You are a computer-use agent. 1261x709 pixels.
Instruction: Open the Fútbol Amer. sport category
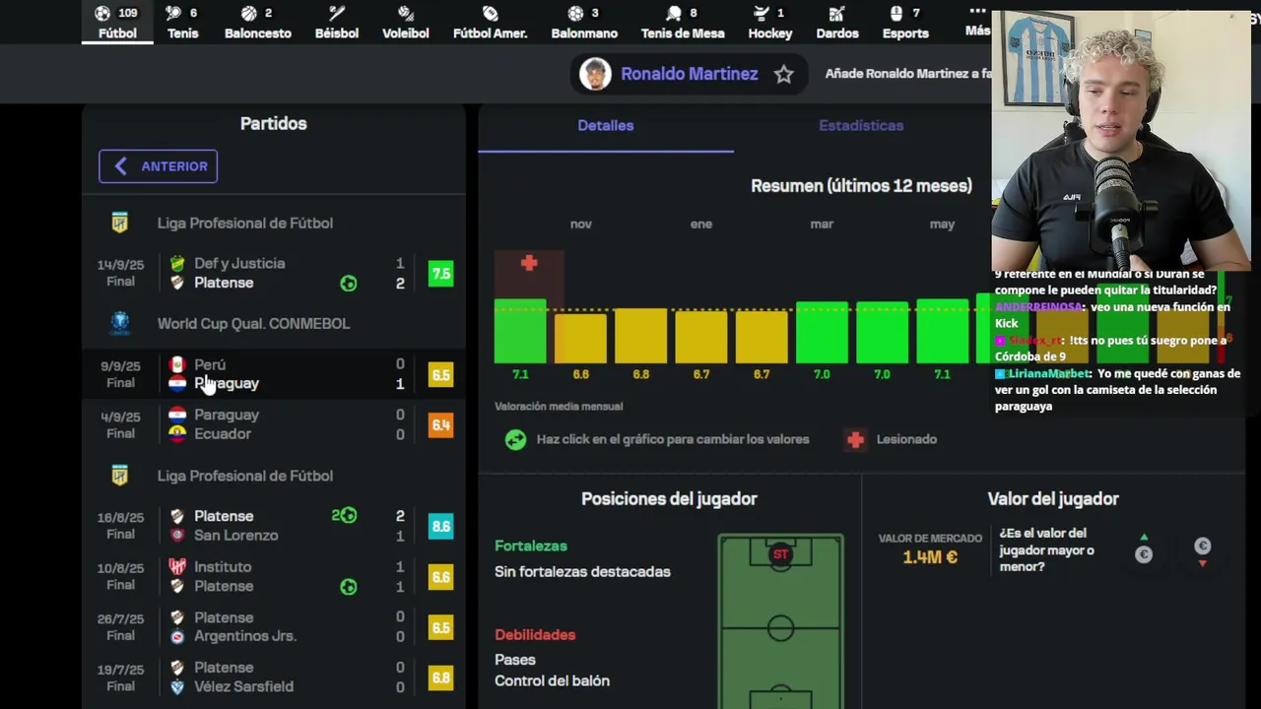(x=490, y=23)
